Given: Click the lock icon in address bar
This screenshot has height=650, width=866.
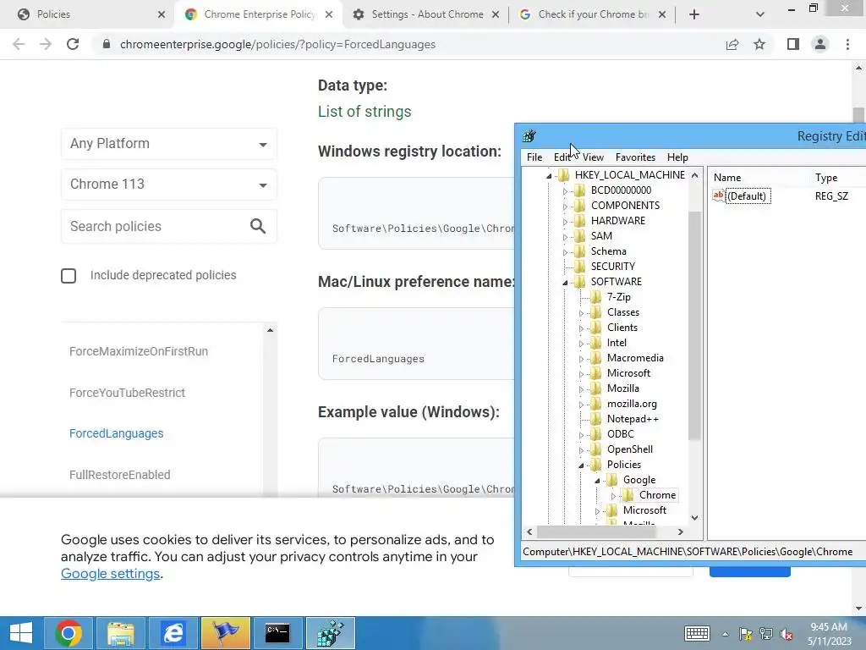Looking at the screenshot, I should [107, 44].
